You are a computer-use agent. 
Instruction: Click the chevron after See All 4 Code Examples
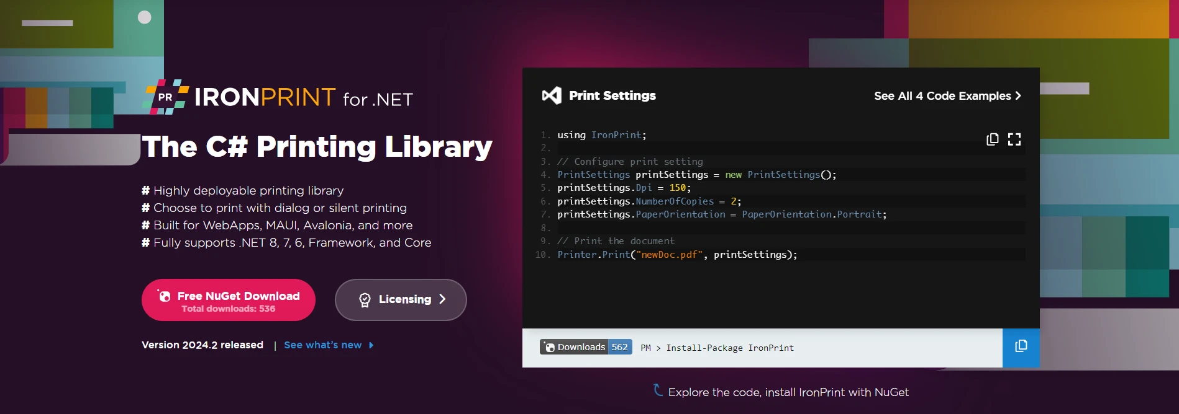[1018, 96]
